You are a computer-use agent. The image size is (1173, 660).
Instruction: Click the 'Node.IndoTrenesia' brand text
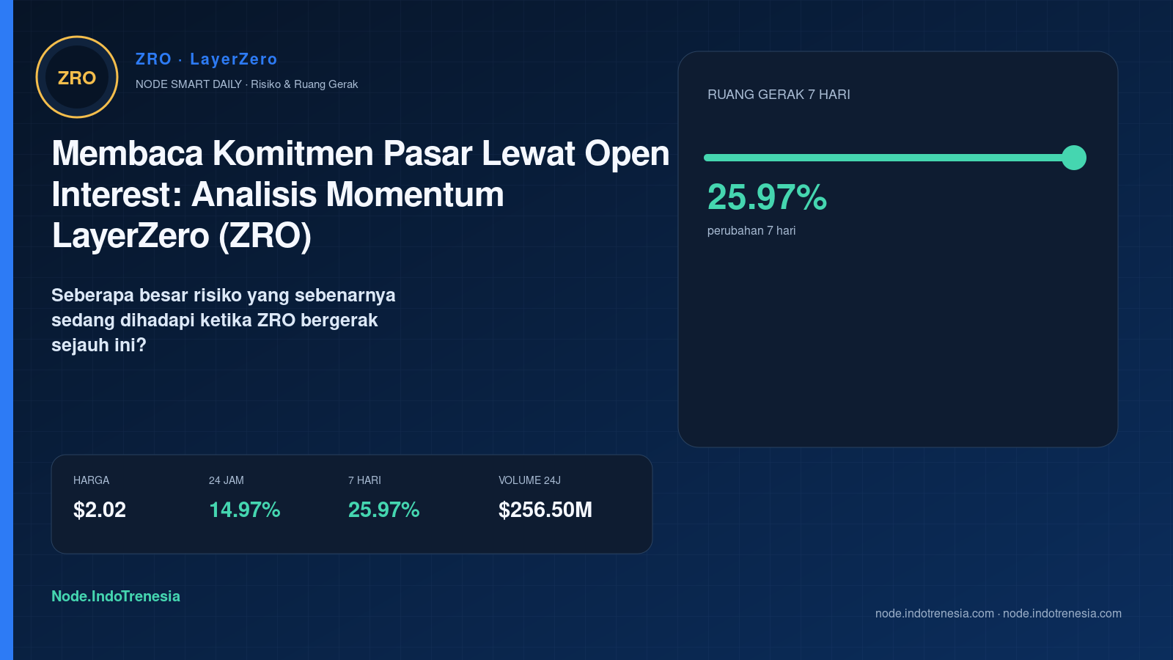[x=116, y=596]
